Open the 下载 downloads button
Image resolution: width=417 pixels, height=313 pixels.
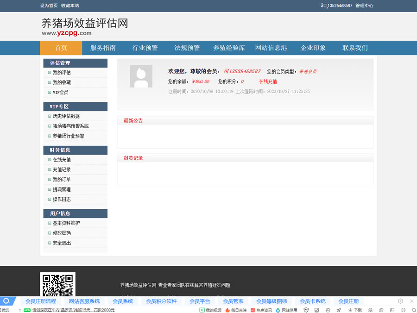355,310
